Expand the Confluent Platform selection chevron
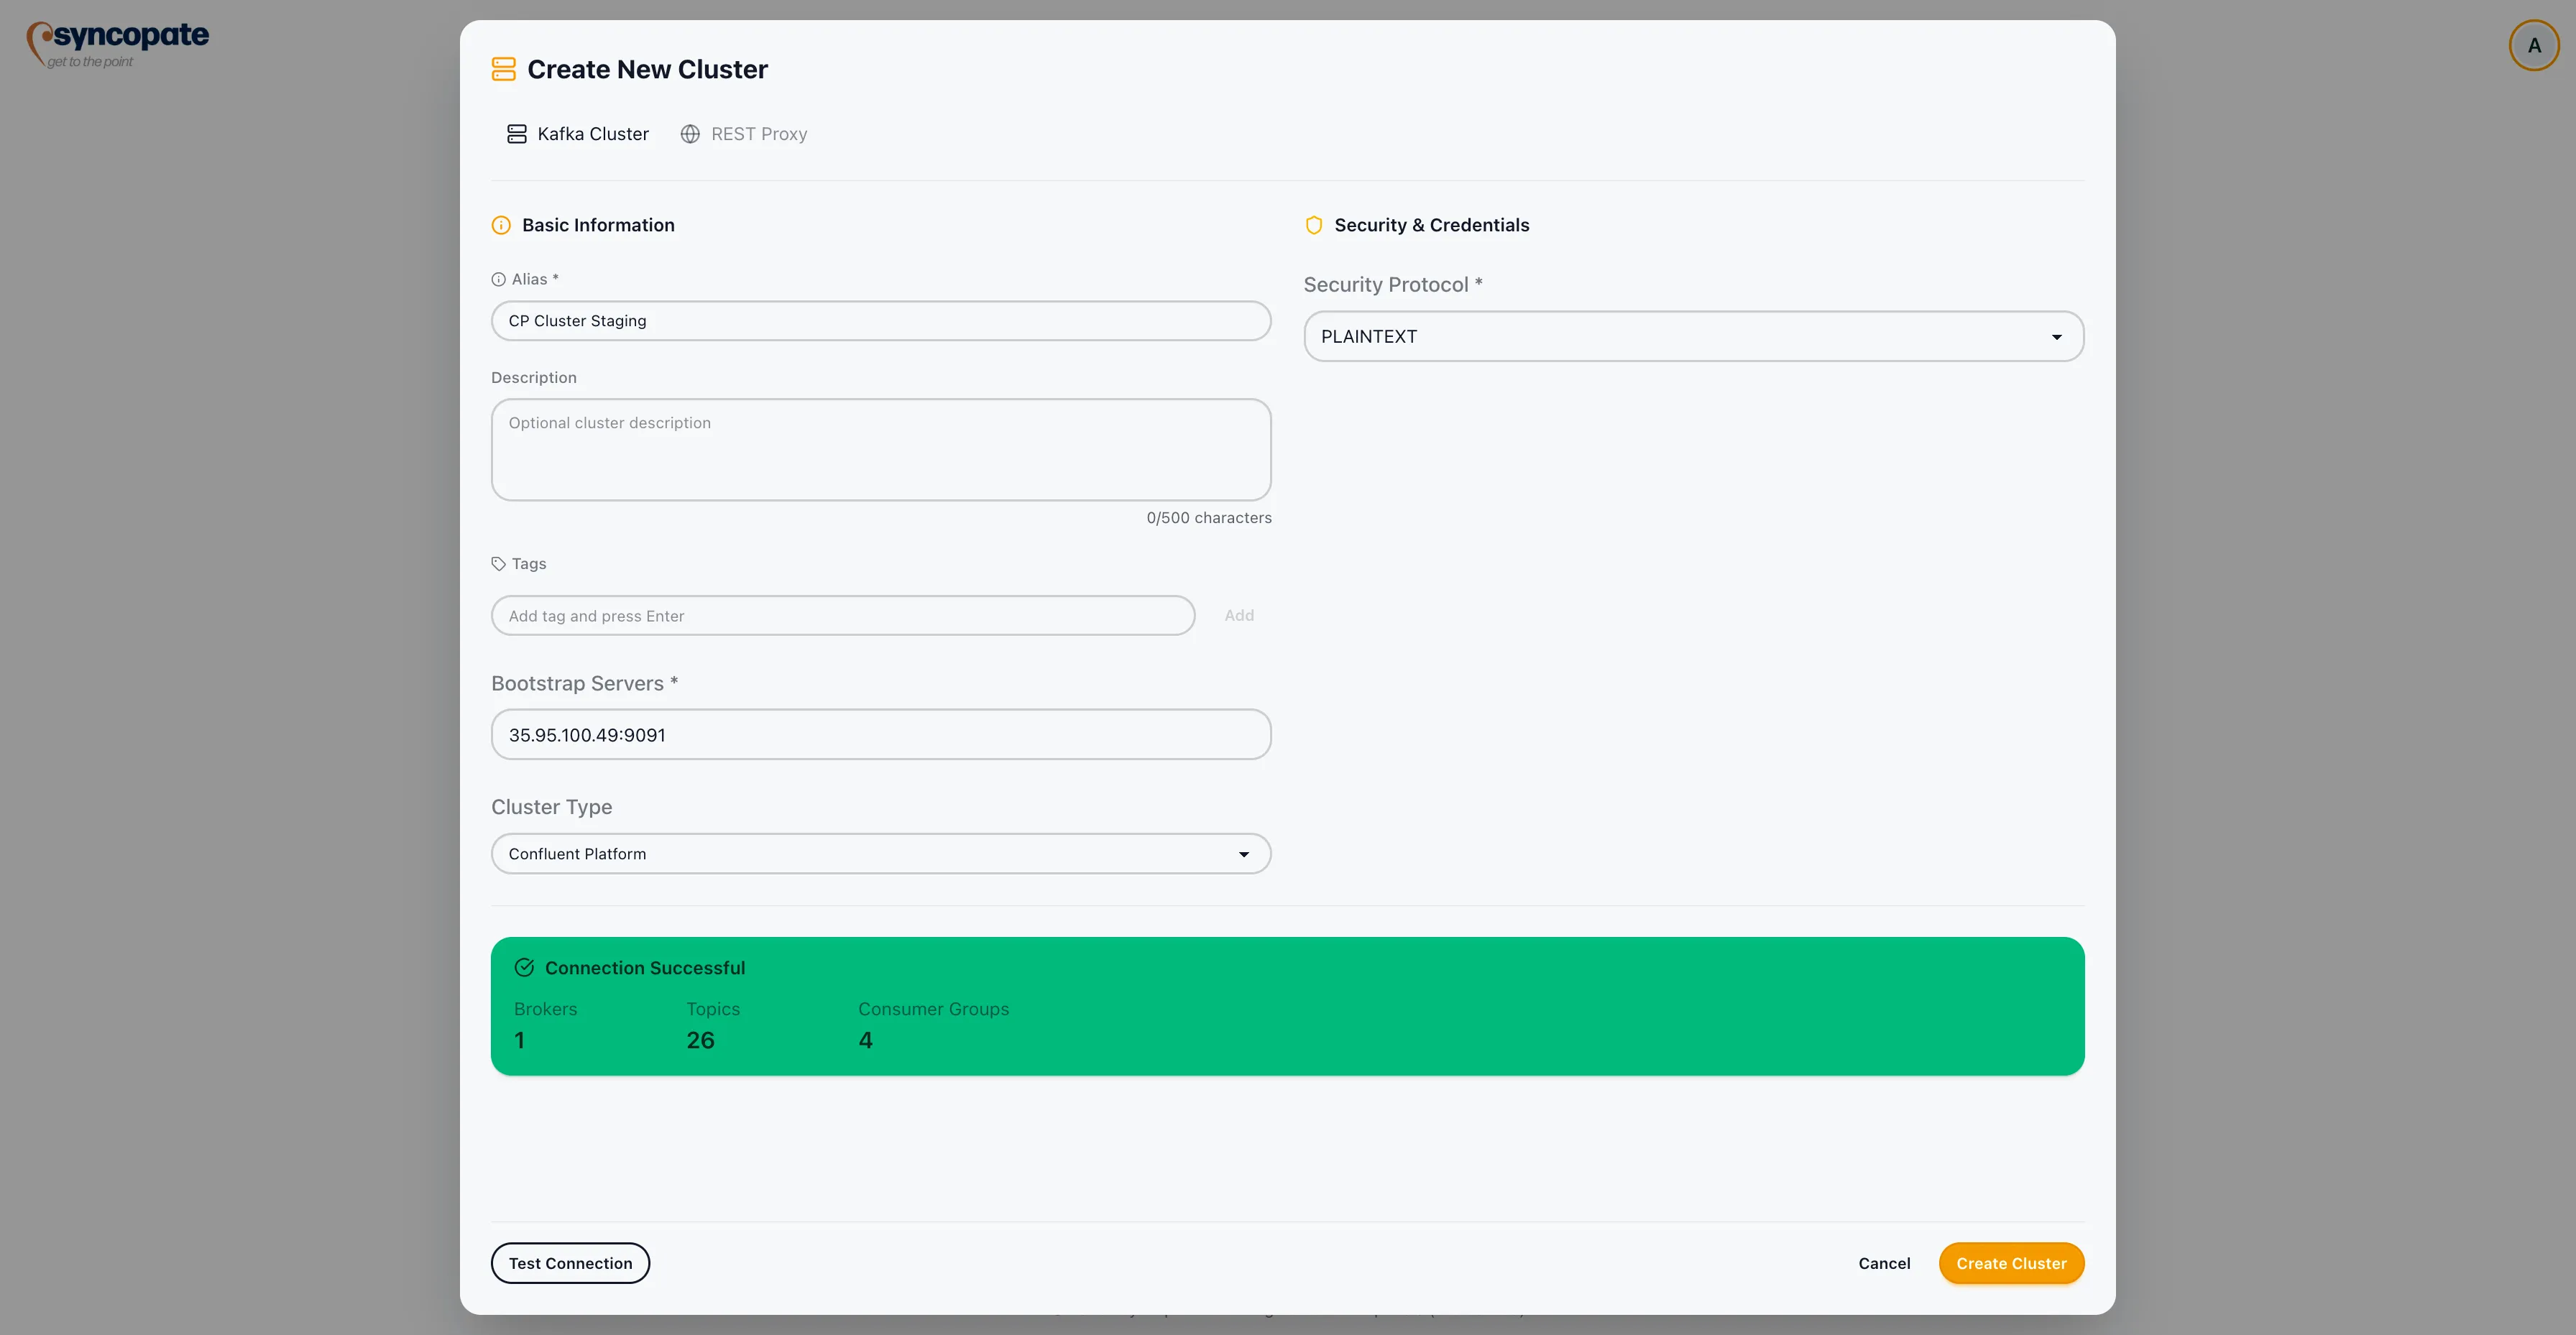 click(x=1243, y=854)
